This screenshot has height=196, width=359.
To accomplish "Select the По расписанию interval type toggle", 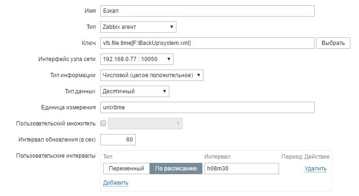I will click(176, 169).
